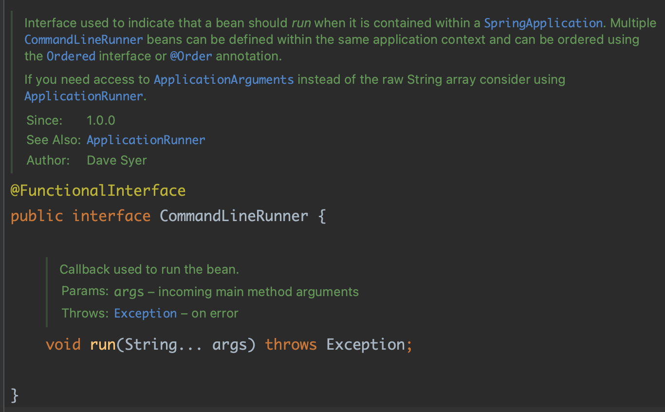
Task: Follow the Ordered interface link
Action: 71,56
